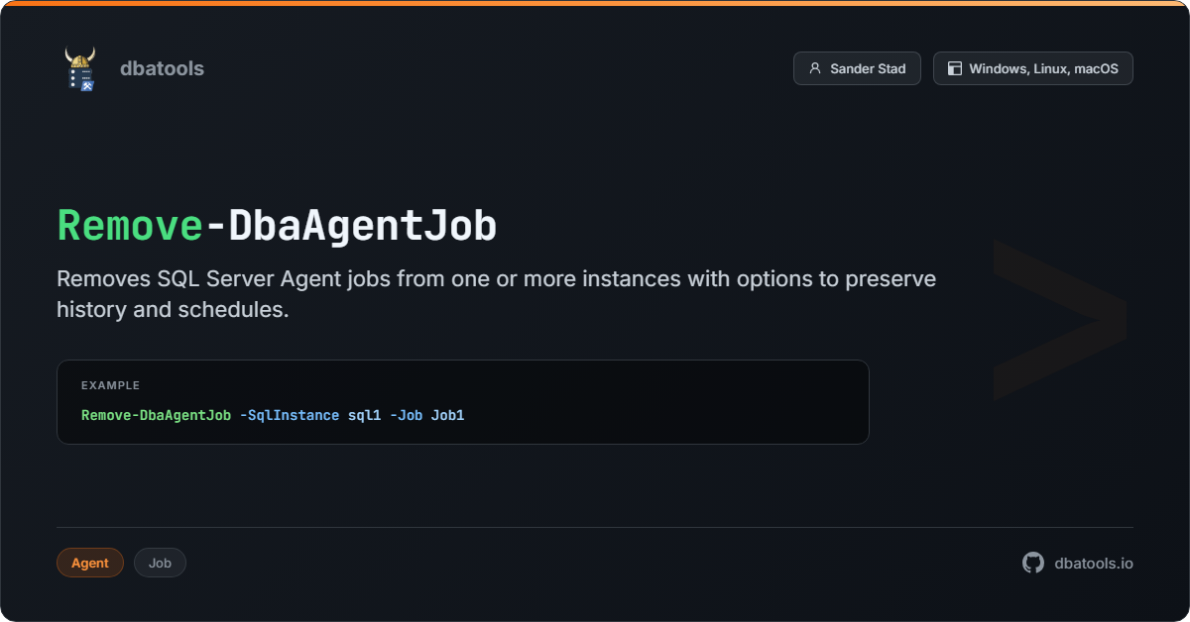This screenshot has width=1190, height=622.
Task: Click the window layout icon beside Windows, Linux, macOS
Action: coord(955,68)
